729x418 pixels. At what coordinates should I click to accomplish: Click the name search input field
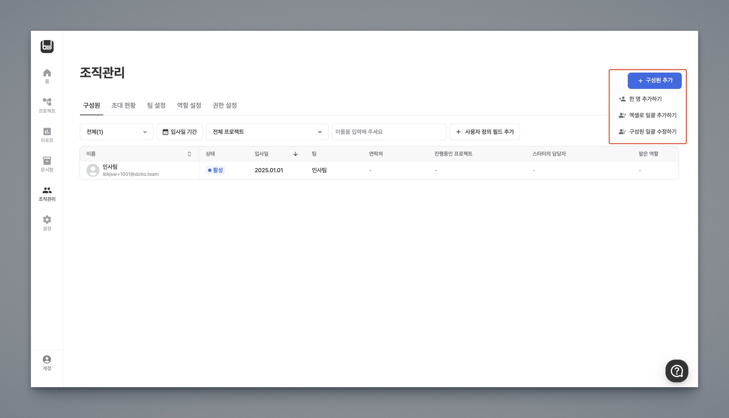click(389, 132)
